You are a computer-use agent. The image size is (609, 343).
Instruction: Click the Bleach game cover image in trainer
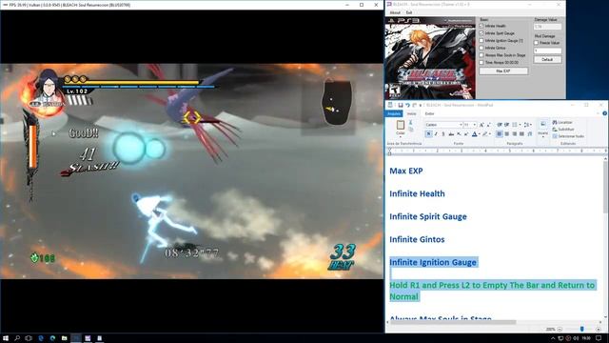430,58
